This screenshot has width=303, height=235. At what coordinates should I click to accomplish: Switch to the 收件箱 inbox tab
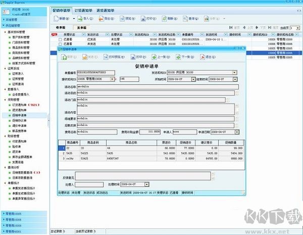pos(61,28)
